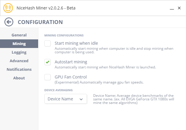
Task: Click the chevron arrow in Device Name dropdown
Action: [x=81, y=99]
